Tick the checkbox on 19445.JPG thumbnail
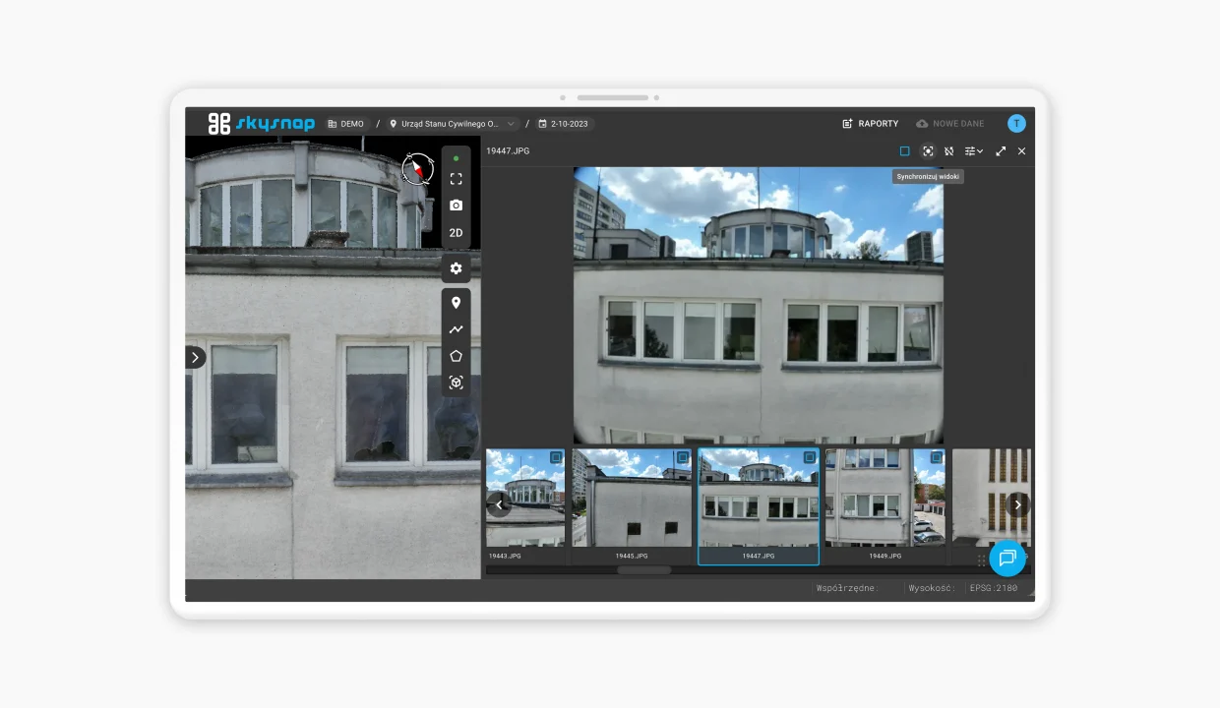This screenshot has width=1220, height=708. pyautogui.click(x=683, y=457)
